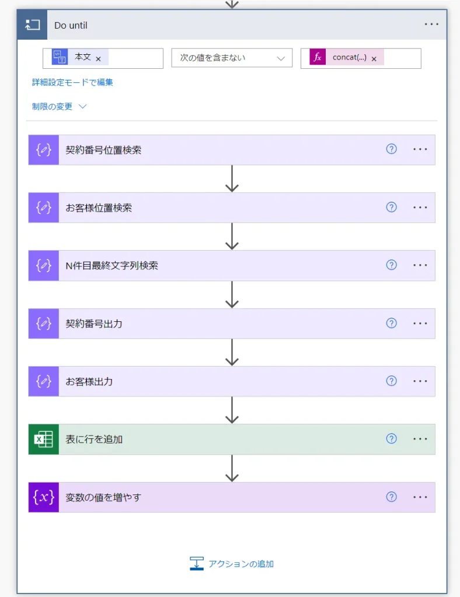The height and width of the screenshot is (597, 460).
Task: Expand the 契約番号出力 action card
Action: 222,324
